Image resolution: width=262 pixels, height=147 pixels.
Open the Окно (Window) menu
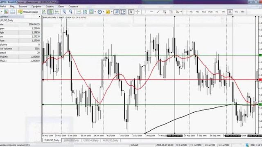tap(61, 7)
